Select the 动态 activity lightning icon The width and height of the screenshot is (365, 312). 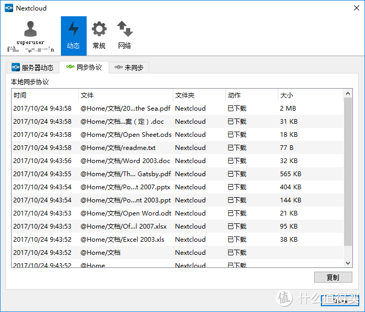[x=74, y=36]
